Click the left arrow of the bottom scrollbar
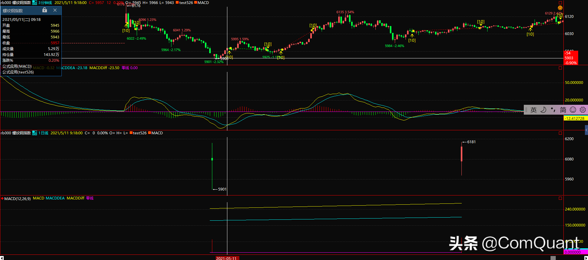 pyautogui.click(x=2, y=258)
